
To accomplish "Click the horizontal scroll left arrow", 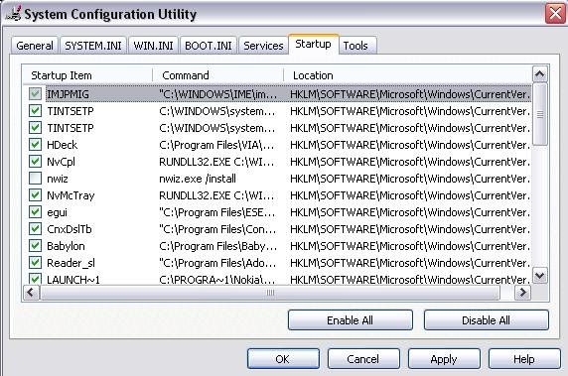I will 31,293.
